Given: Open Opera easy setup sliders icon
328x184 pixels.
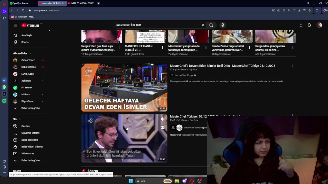Looking at the screenshot, I should [x=304, y=10].
